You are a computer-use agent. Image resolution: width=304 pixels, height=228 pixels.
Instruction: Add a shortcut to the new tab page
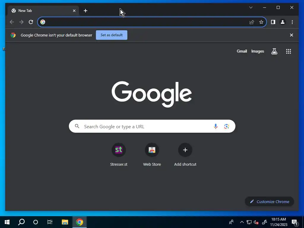[x=185, y=155]
